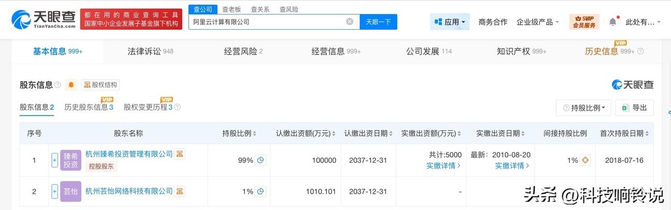Click the 股权结构 button
The image size is (671, 210).
100,85
